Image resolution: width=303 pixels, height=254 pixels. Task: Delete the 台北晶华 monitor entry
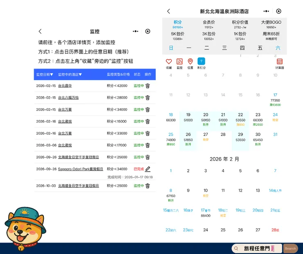(148, 86)
